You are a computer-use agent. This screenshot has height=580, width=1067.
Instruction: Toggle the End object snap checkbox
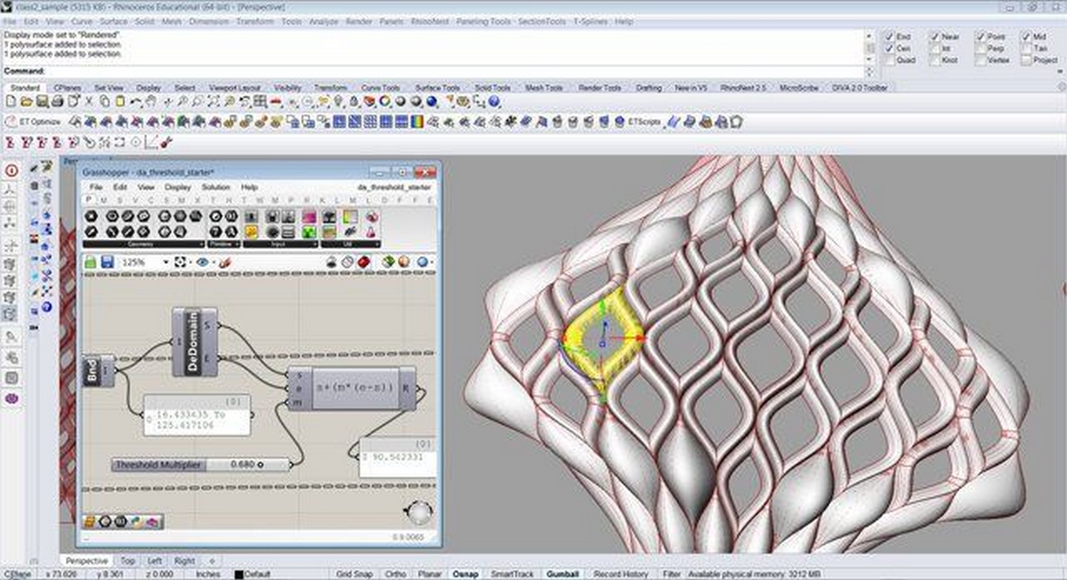(890, 37)
